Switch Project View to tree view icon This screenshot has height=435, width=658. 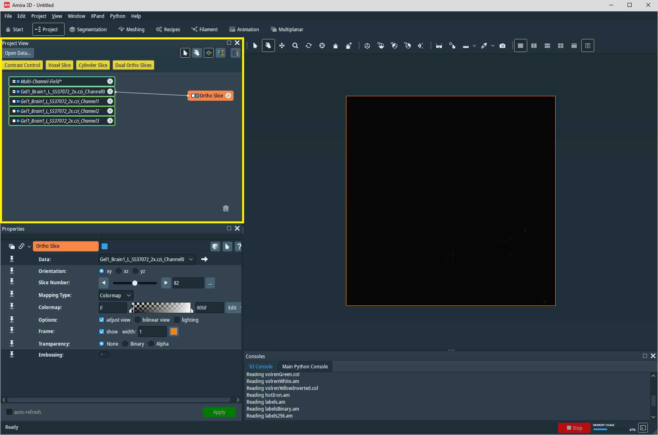click(x=236, y=53)
